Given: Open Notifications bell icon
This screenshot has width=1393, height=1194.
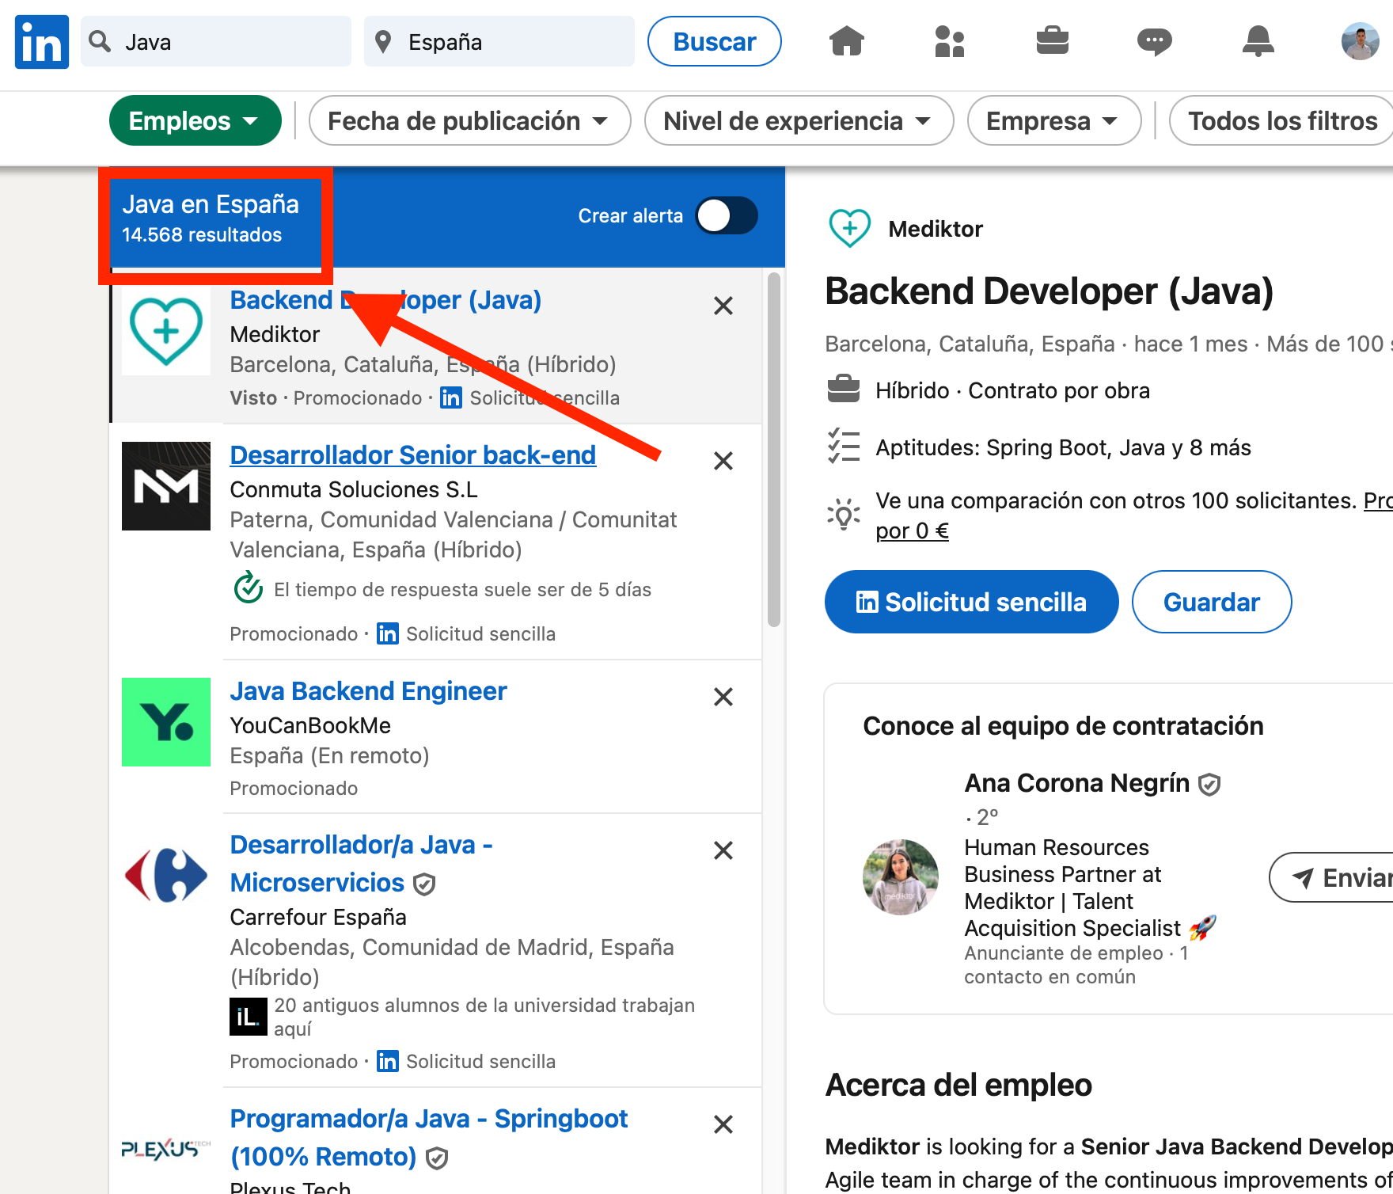Looking at the screenshot, I should (1258, 41).
